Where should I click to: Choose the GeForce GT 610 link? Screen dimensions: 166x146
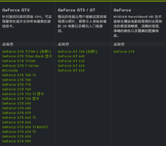click(x=71, y=70)
